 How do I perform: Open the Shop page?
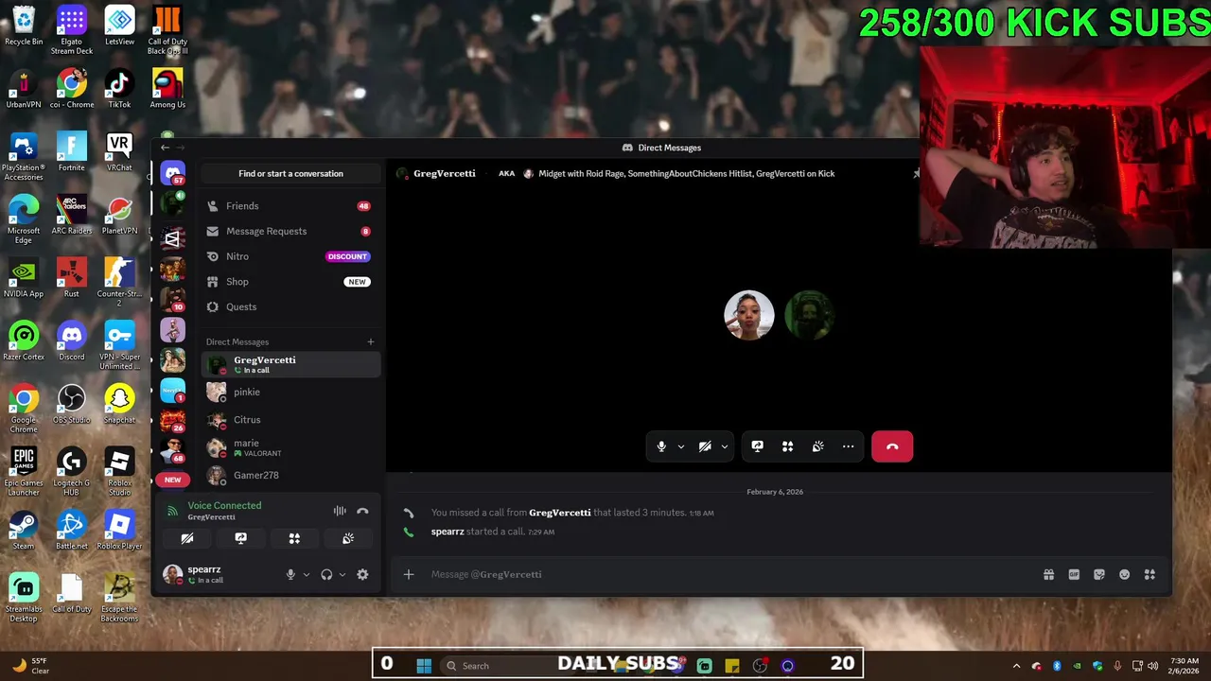coord(290,282)
